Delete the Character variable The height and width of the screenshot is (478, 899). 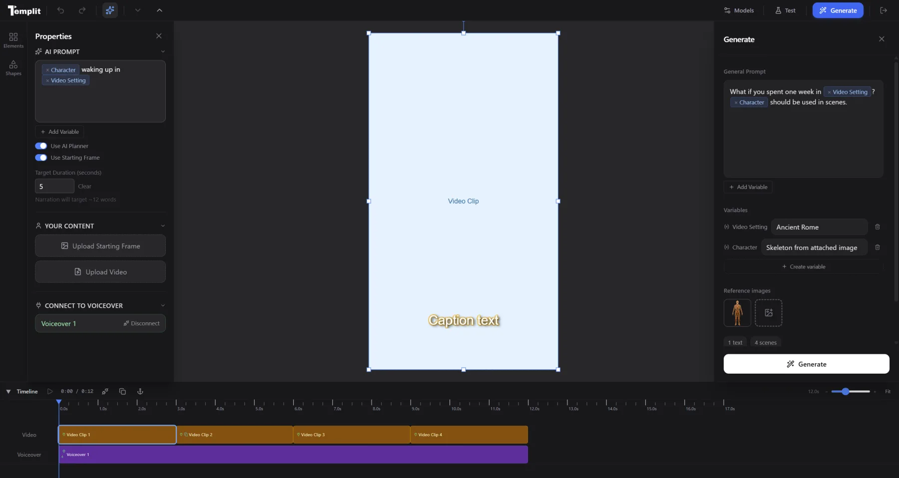pyautogui.click(x=878, y=247)
